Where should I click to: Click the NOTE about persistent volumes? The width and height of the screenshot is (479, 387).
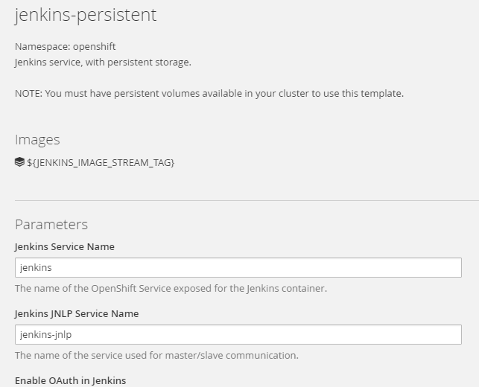click(209, 93)
